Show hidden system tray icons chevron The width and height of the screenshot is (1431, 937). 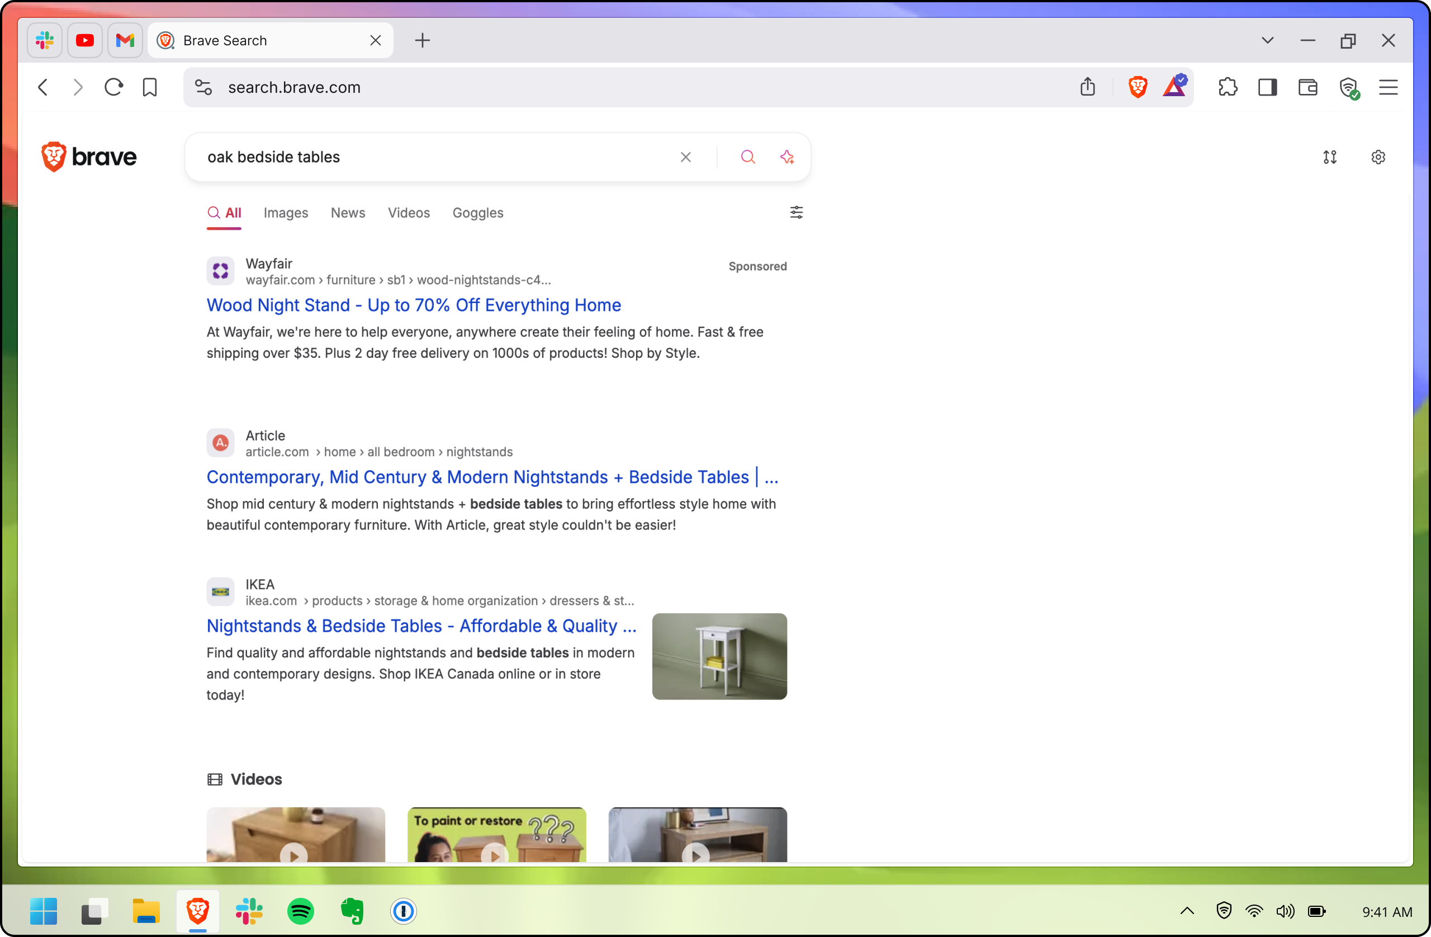pyautogui.click(x=1187, y=911)
